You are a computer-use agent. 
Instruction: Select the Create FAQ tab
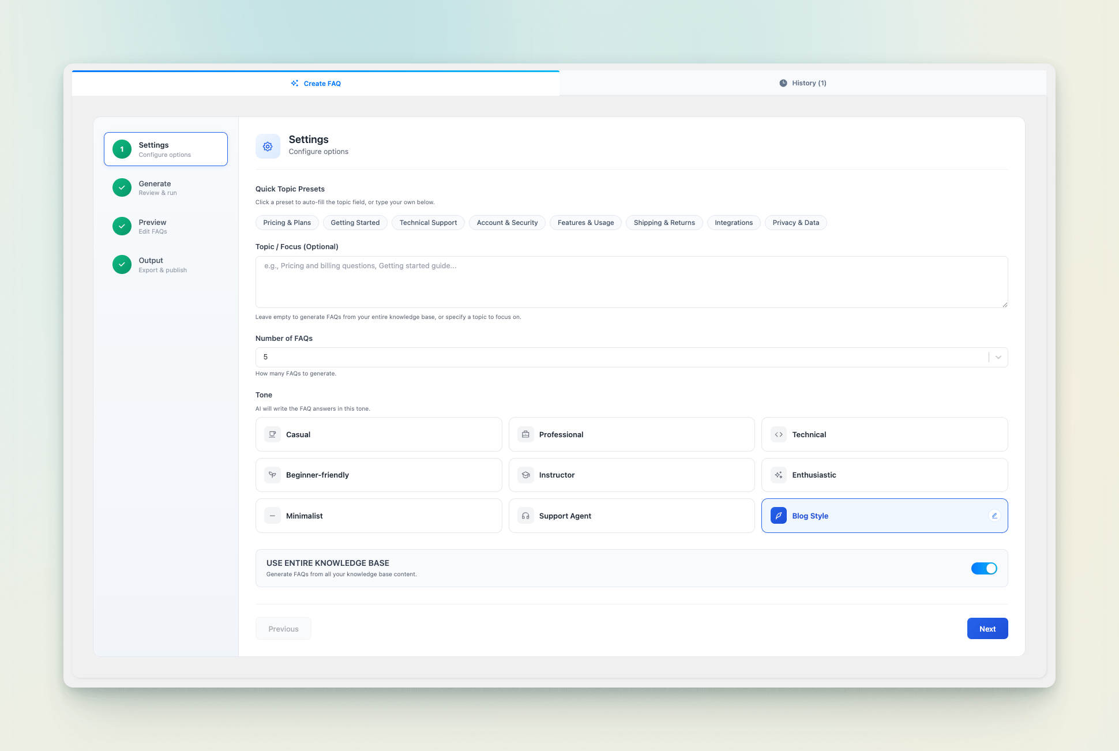tap(316, 84)
